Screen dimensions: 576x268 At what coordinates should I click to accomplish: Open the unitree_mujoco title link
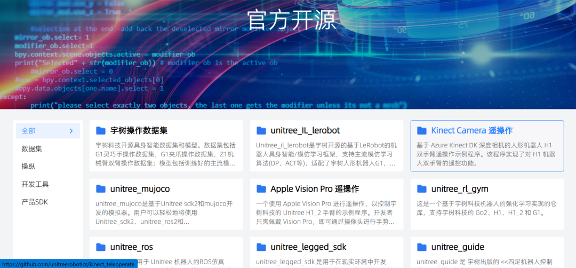tap(140, 189)
